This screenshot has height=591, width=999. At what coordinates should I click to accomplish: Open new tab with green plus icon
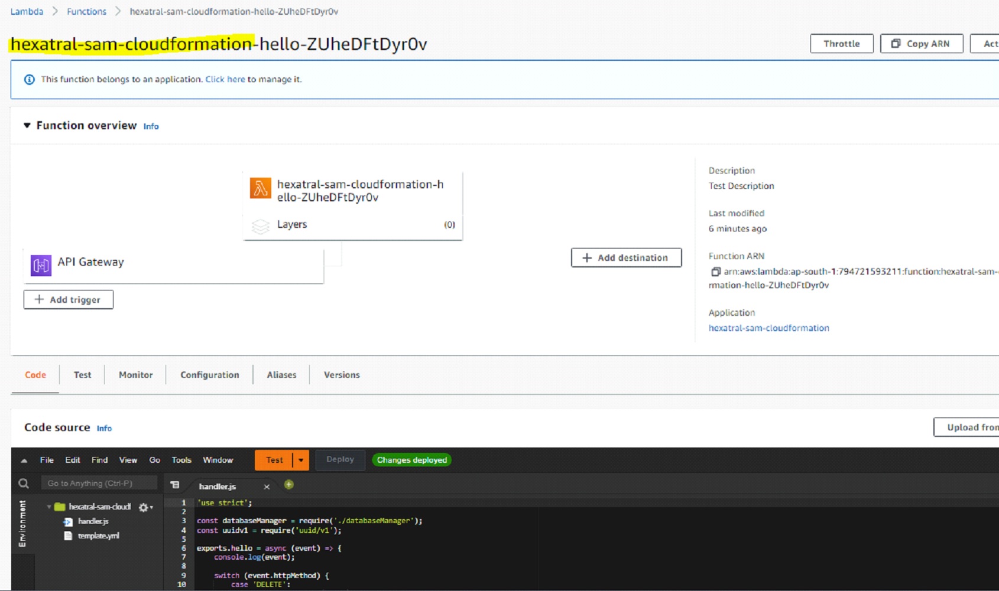pyautogui.click(x=288, y=485)
